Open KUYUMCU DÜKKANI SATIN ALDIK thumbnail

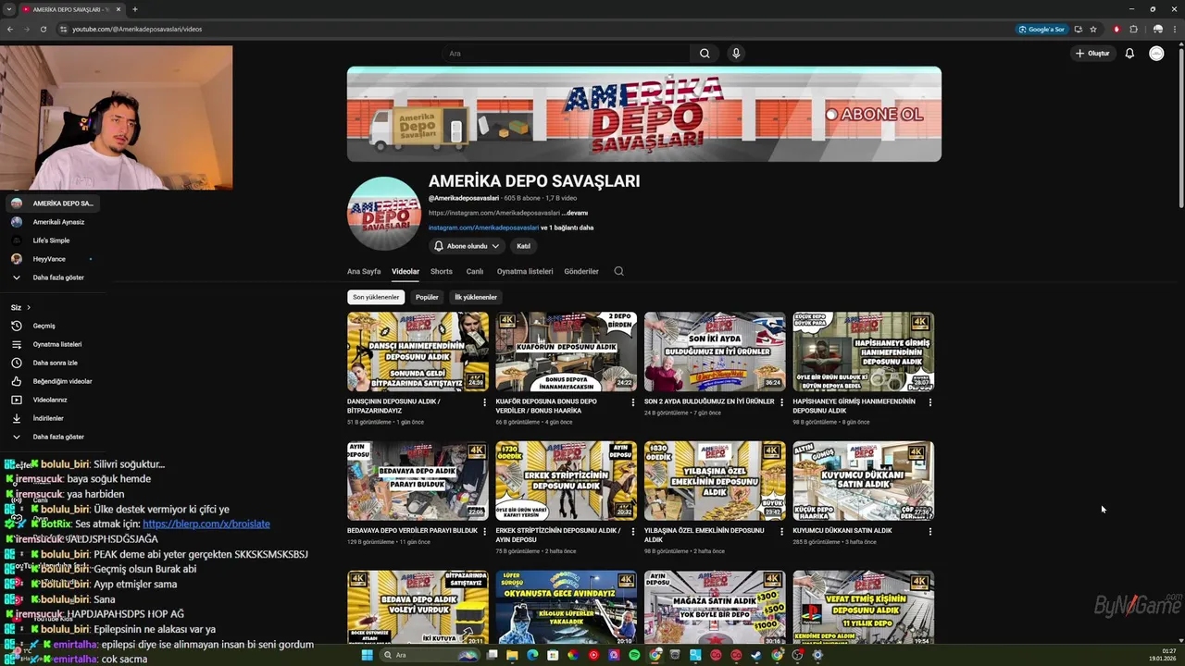click(x=863, y=480)
